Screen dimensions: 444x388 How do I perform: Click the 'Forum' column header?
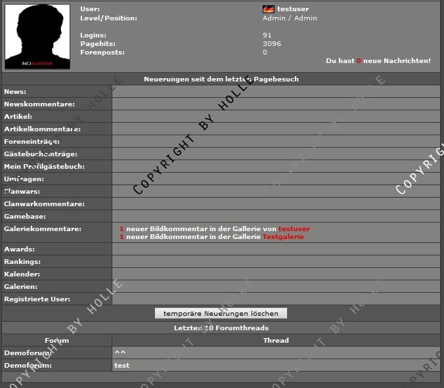(56, 340)
